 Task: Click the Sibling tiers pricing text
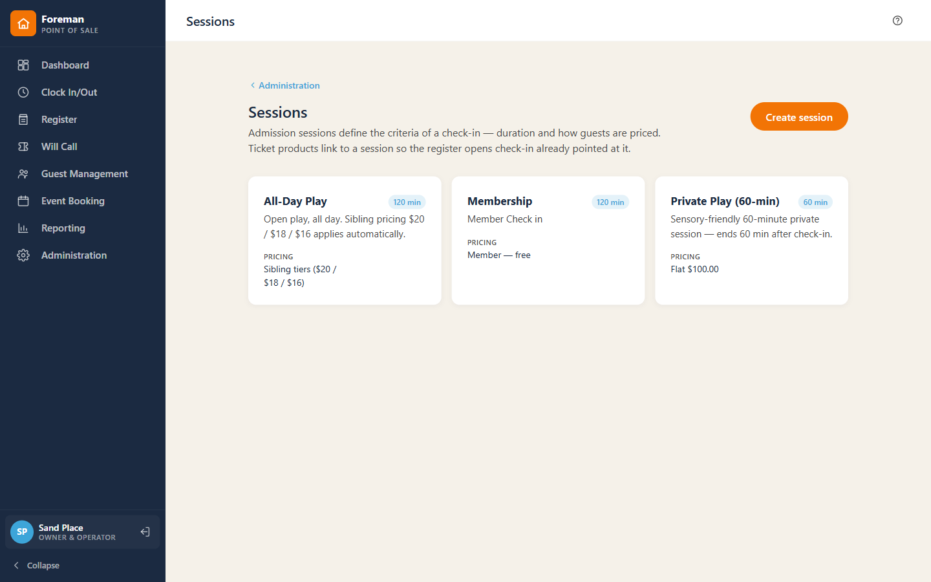pyautogui.click(x=300, y=276)
